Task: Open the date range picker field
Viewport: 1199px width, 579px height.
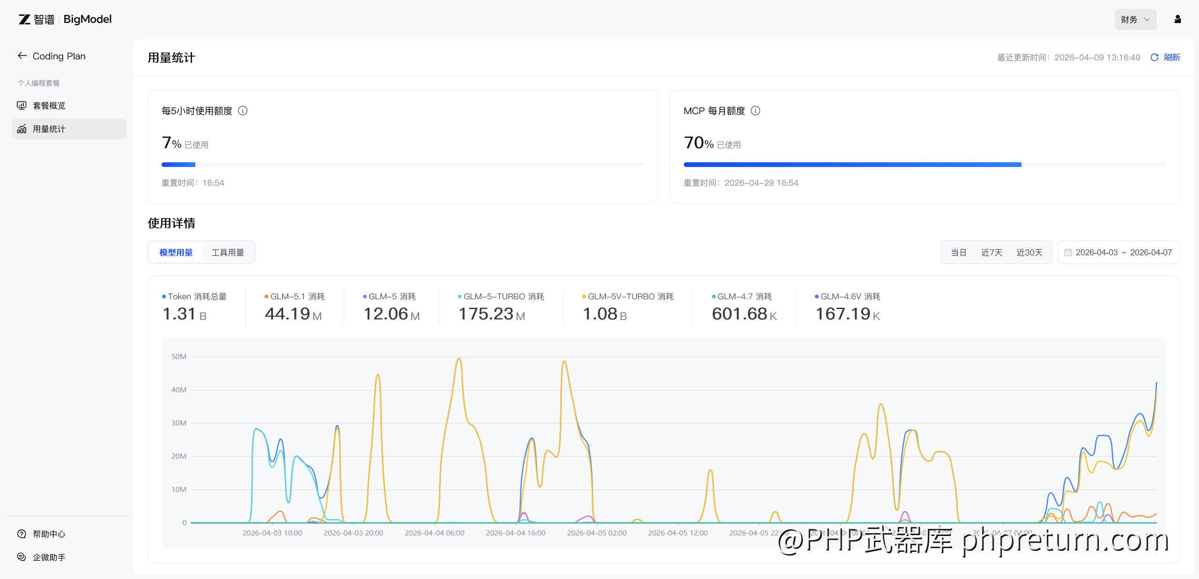Action: [1118, 253]
